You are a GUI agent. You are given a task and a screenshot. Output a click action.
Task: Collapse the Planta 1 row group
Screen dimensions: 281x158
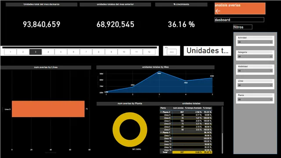click(x=161, y=133)
